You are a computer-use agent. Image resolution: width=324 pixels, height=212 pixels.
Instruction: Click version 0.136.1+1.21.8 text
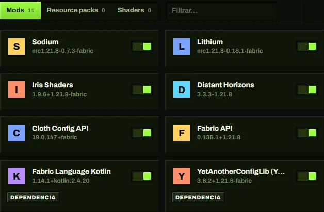click(219, 137)
